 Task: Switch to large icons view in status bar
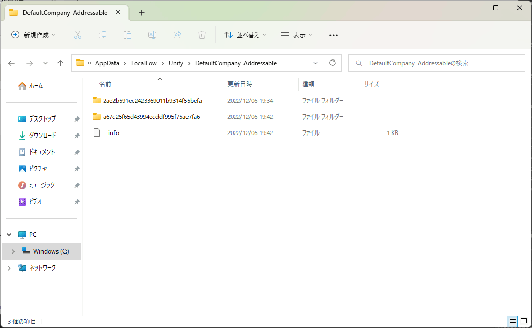pyautogui.click(x=524, y=321)
